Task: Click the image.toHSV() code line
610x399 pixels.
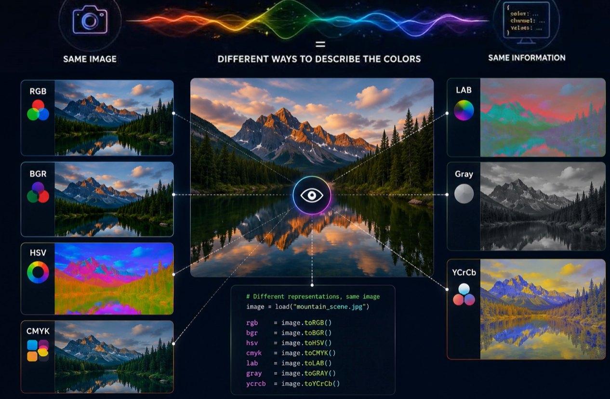Action: click(x=289, y=343)
